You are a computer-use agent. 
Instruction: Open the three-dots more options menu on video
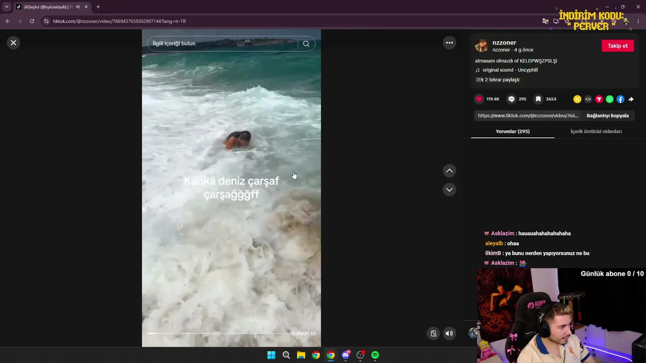449,43
